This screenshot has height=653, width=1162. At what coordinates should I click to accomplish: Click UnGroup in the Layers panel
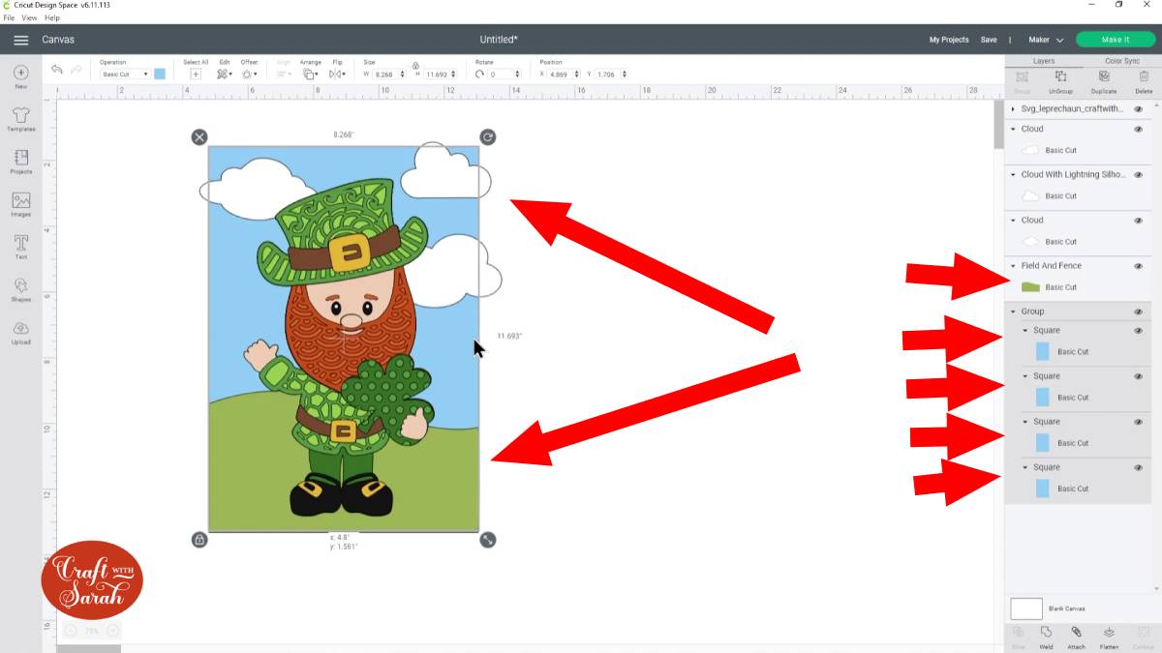click(1061, 81)
